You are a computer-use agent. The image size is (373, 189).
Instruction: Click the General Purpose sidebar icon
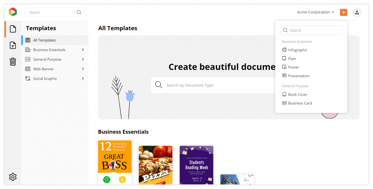pyautogui.click(x=28, y=59)
